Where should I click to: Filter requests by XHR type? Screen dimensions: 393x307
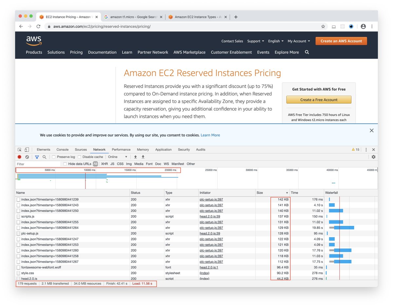pyautogui.click(x=104, y=164)
